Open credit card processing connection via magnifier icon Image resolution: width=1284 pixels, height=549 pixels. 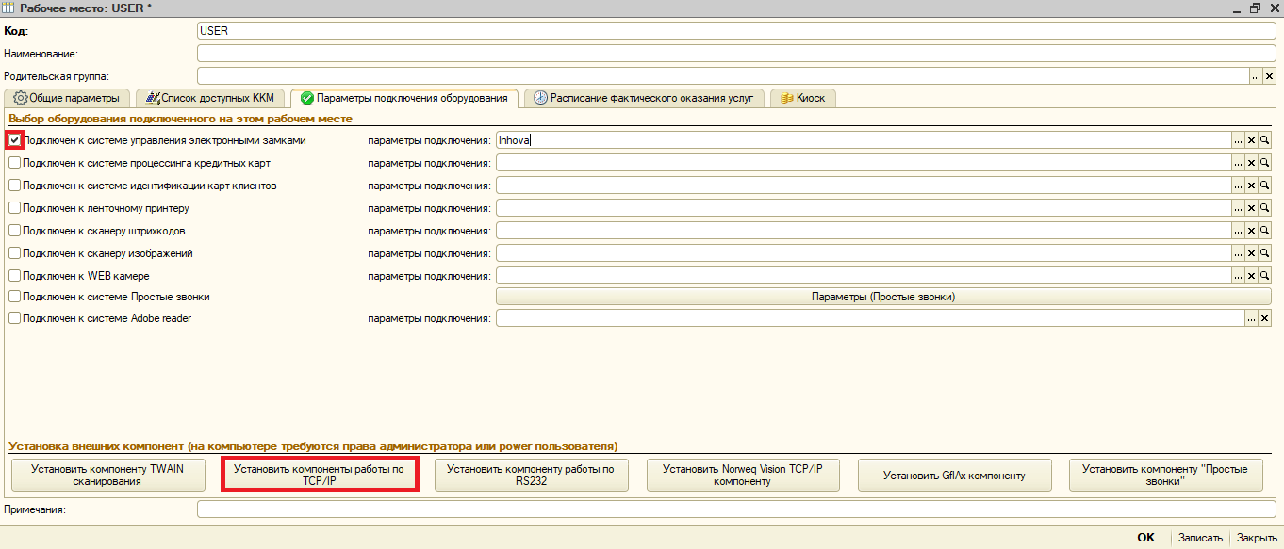[1265, 163]
